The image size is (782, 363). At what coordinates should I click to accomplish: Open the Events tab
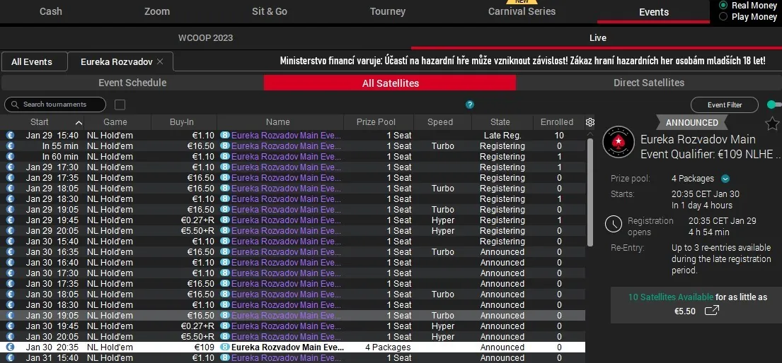[654, 12]
